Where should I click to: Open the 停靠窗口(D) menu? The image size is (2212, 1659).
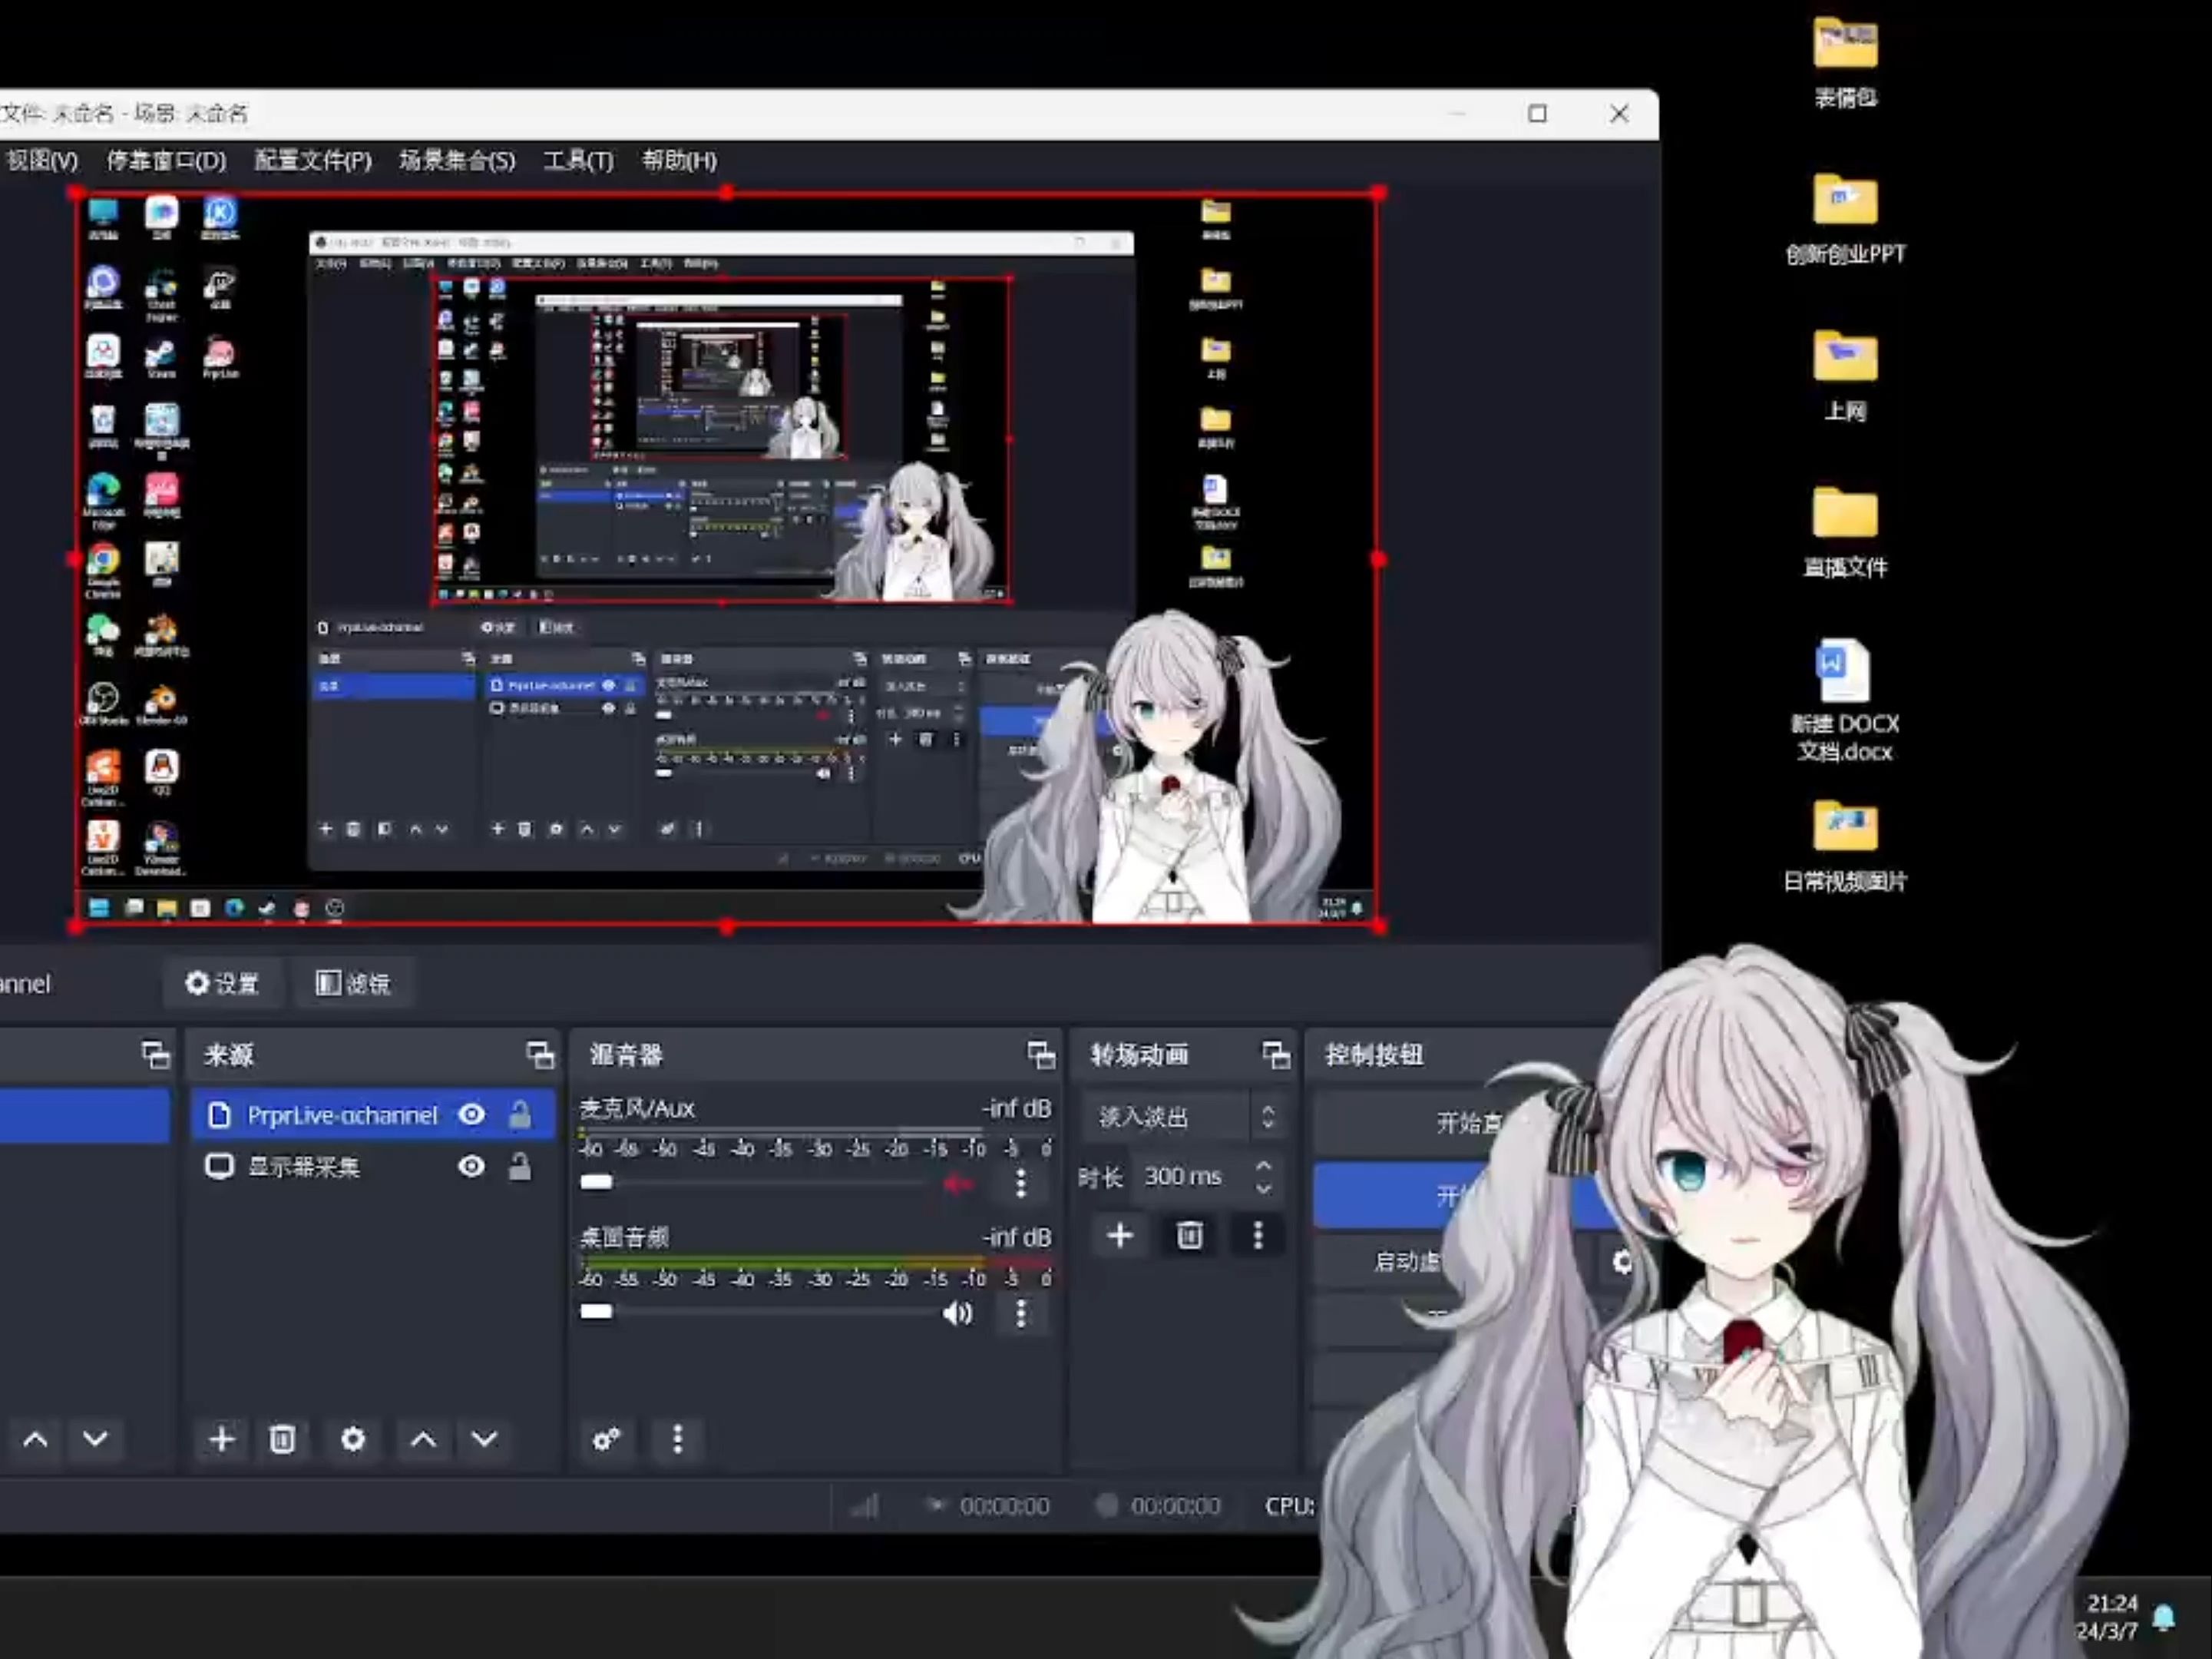click(x=166, y=160)
